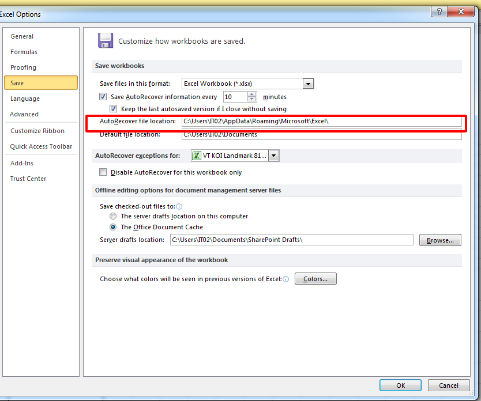This screenshot has height=401, width=481.
Task: Click the Save workbooks section header
Action: click(276, 66)
